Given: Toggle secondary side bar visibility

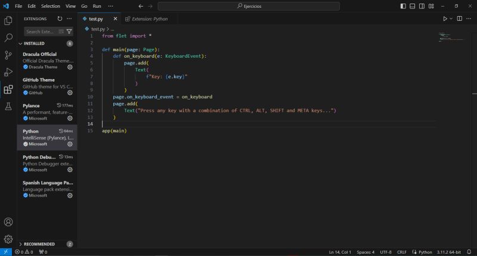Looking at the screenshot, I should coord(422,6).
